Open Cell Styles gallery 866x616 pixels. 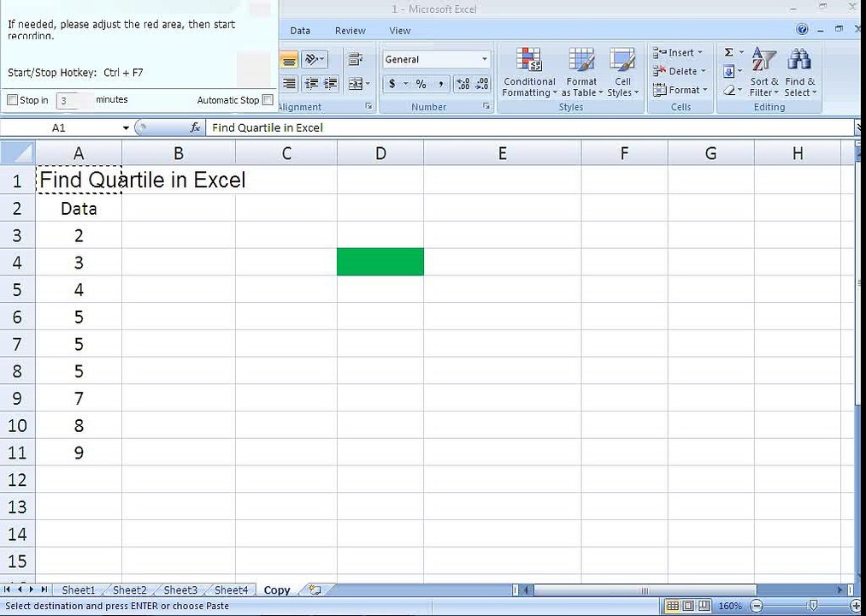pos(622,72)
